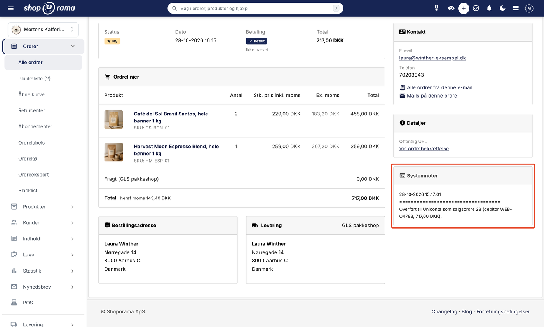This screenshot has width=544, height=327.
Task: Click Harvest Moon Espresso Blend thumbnail
Action: [113, 152]
